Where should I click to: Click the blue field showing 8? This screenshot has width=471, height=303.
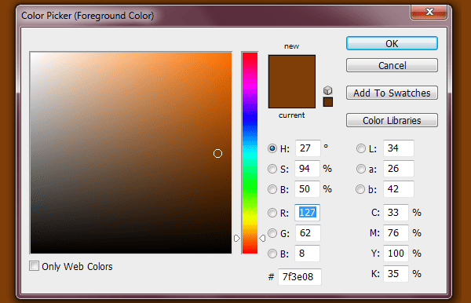(x=307, y=253)
